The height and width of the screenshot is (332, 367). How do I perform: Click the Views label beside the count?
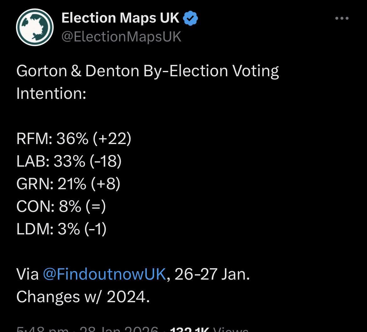231,329
